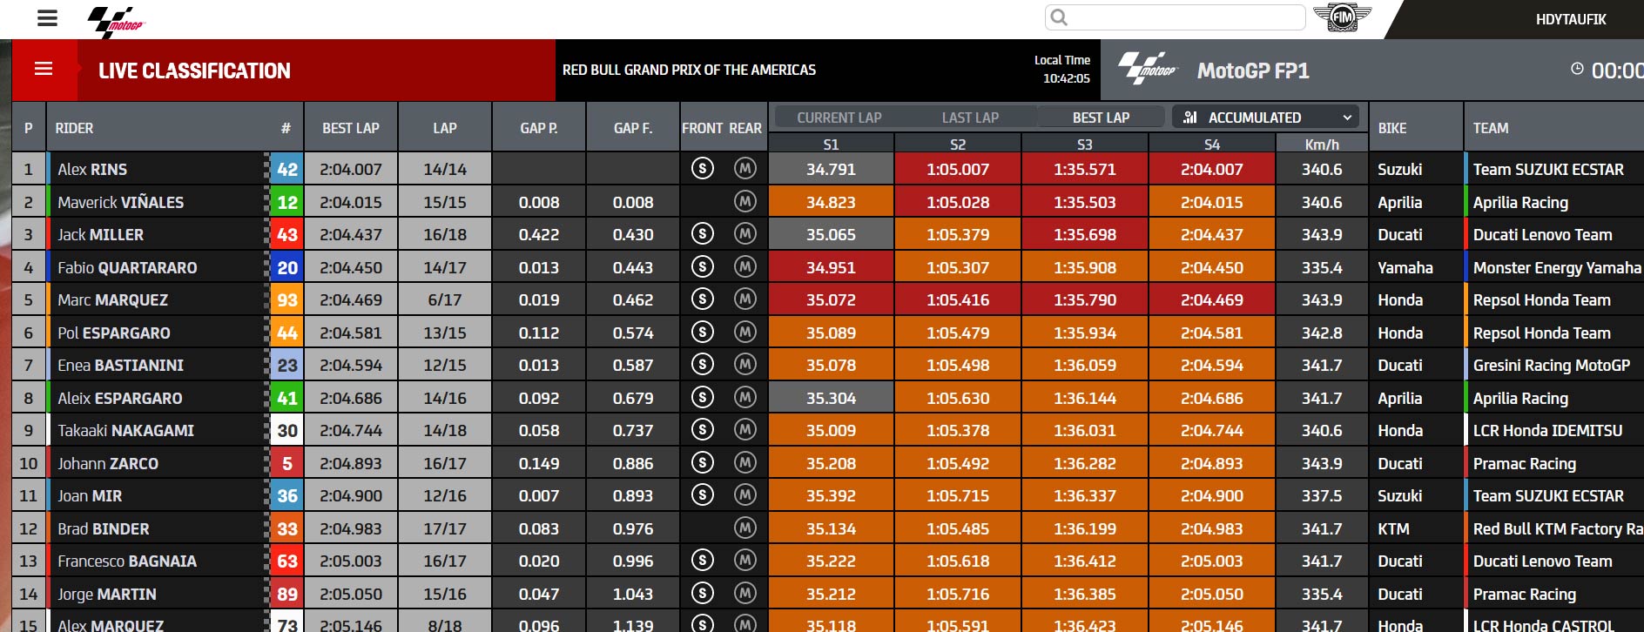Click Jack Miller number 43 badge
The image size is (1644, 632).
click(287, 234)
